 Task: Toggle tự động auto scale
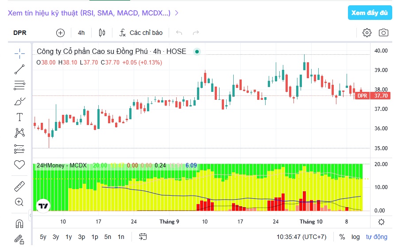[x=376, y=237]
